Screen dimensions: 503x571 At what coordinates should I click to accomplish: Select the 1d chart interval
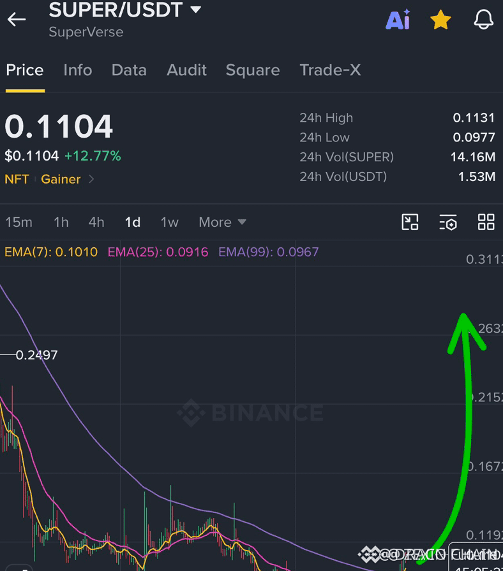coord(133,222)
